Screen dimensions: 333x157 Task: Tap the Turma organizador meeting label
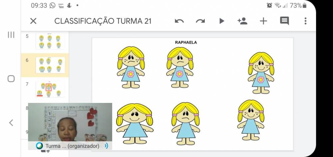point(72,146)
